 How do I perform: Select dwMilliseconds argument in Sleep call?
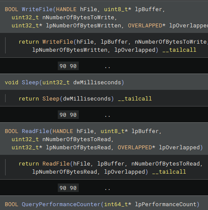click(87, 99)
